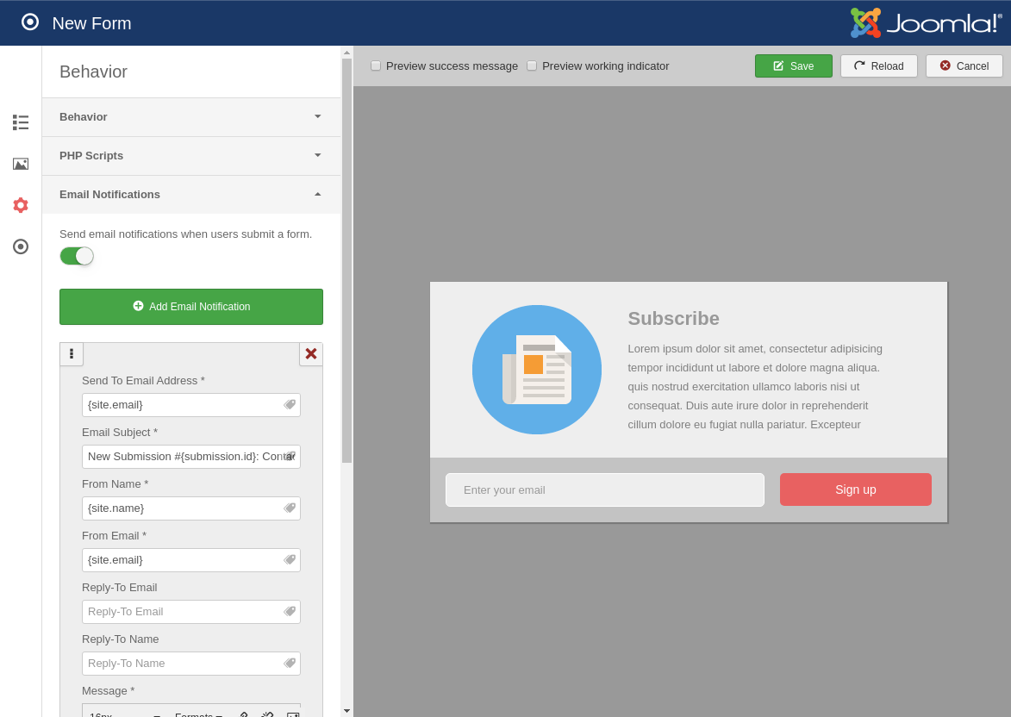Click the Email Subject input field

click(183, 457)
